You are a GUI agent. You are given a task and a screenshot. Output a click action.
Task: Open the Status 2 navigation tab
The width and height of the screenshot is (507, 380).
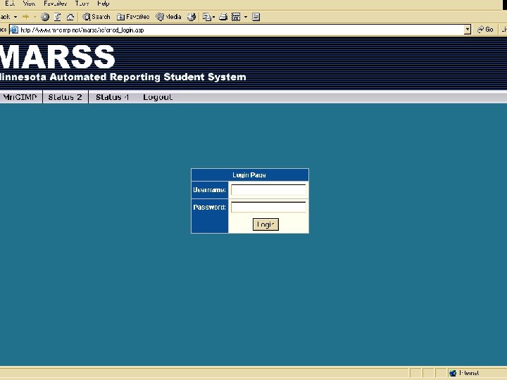(65, 97)
